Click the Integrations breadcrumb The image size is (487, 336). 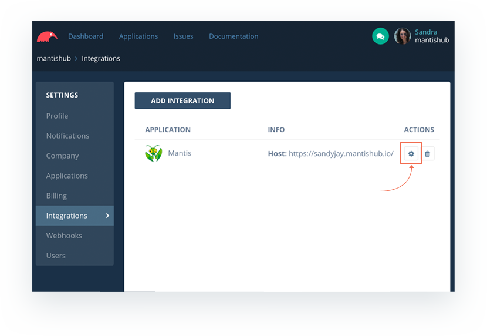(101, 58)
